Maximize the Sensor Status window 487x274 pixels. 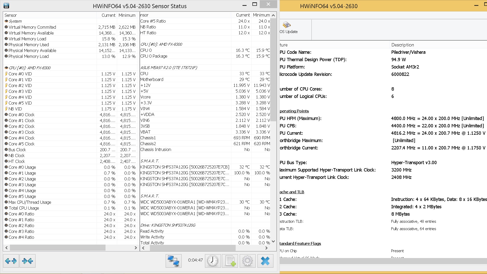point(255,4)
